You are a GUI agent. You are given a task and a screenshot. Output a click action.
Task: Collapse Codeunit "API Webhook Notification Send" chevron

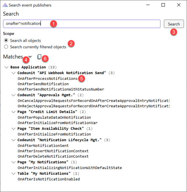(13, 73)
